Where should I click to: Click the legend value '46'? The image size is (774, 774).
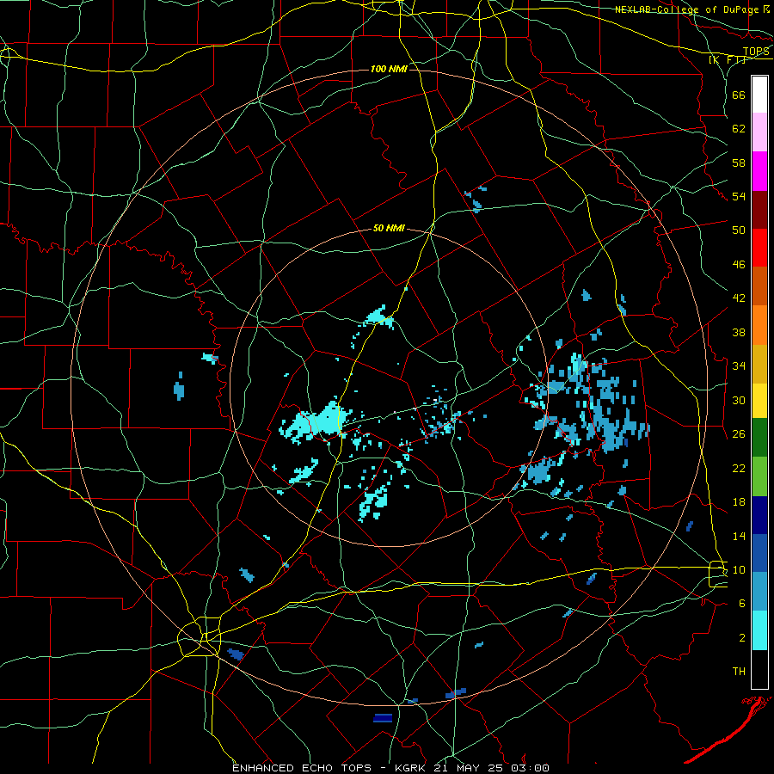739,265
